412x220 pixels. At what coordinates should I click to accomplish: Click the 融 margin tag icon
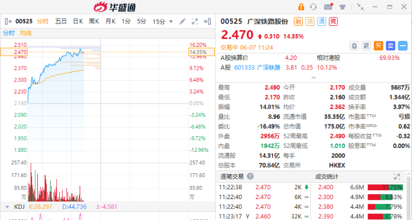(x=298, y=21)
